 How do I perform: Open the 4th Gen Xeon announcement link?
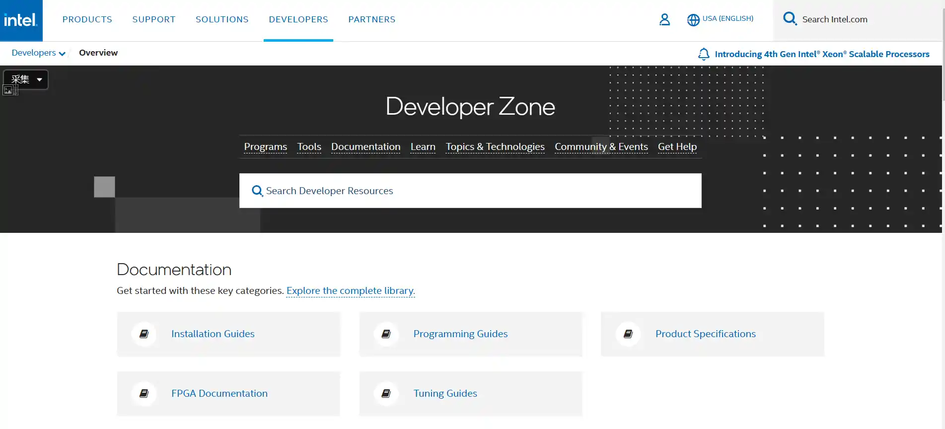click(822, 54)
